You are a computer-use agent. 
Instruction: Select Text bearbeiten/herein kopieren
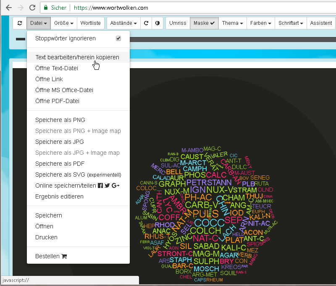click(x=77, y=57)
